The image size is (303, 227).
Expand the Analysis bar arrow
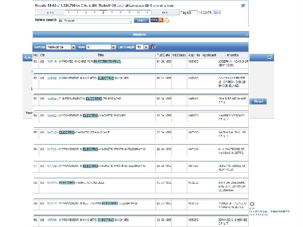point(247,35)
